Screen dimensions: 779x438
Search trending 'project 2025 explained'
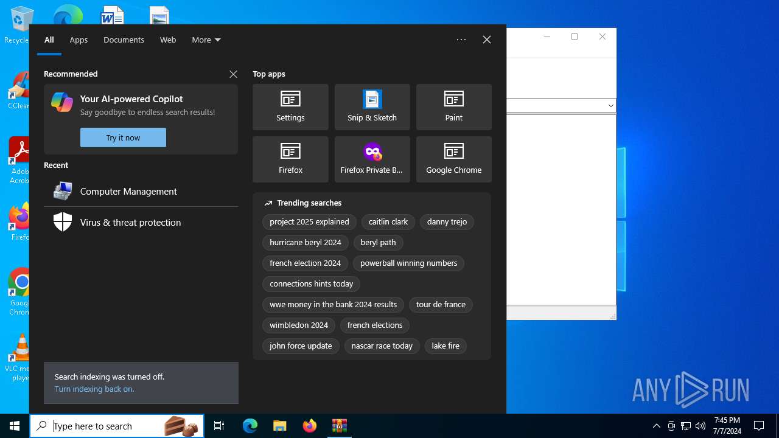coord(309,221)
